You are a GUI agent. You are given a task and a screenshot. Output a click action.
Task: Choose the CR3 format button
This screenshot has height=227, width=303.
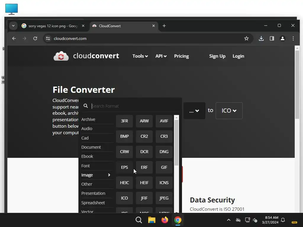[164, 136]
